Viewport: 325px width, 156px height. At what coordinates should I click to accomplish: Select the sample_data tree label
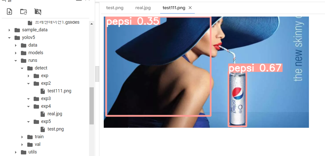click(35, 30)
